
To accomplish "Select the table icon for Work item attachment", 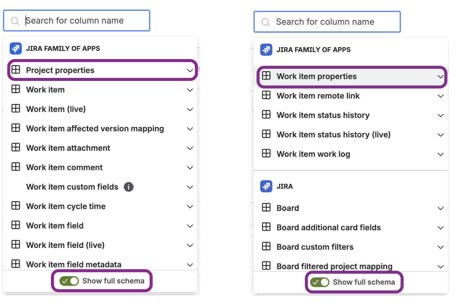I will pyautogui.click(x=16, y=147).
